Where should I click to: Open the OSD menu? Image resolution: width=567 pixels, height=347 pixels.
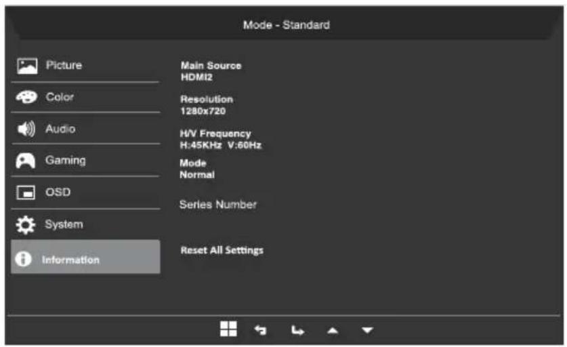coord(85,192)
